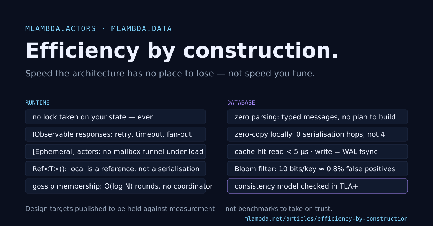Click the cache-hit read WAL fsync row
The width and height of the screenshot is (433, 226).
click(x=318, y=151)
